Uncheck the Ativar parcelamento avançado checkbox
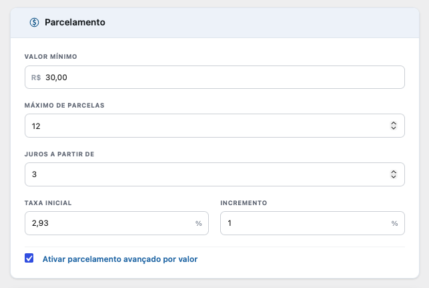This screenshot has width=429, height=288. tap(29, 258)
